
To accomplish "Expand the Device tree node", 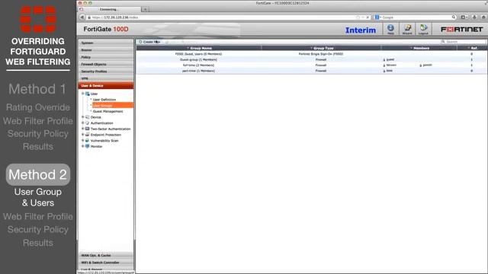I will (83, 117).
